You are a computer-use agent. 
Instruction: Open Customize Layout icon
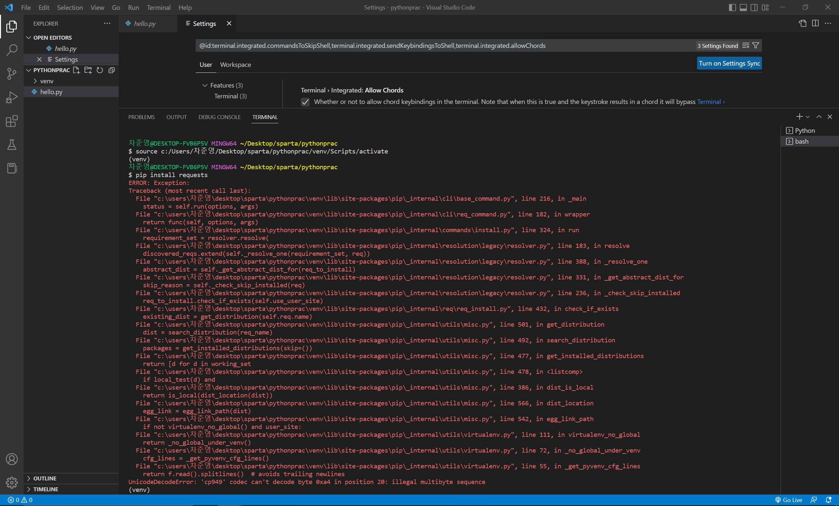pos(765,8)
